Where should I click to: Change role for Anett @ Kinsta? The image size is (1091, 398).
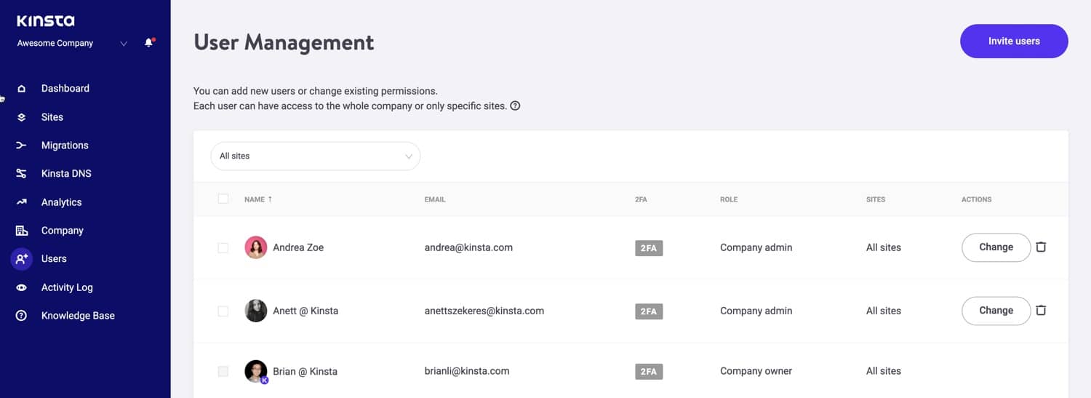pyautogui.click(x=996, y=311)
